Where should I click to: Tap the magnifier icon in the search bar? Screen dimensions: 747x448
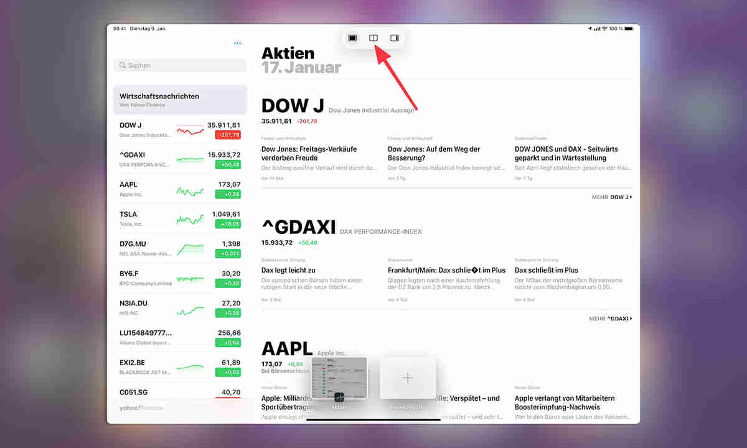tap(122, 65)
